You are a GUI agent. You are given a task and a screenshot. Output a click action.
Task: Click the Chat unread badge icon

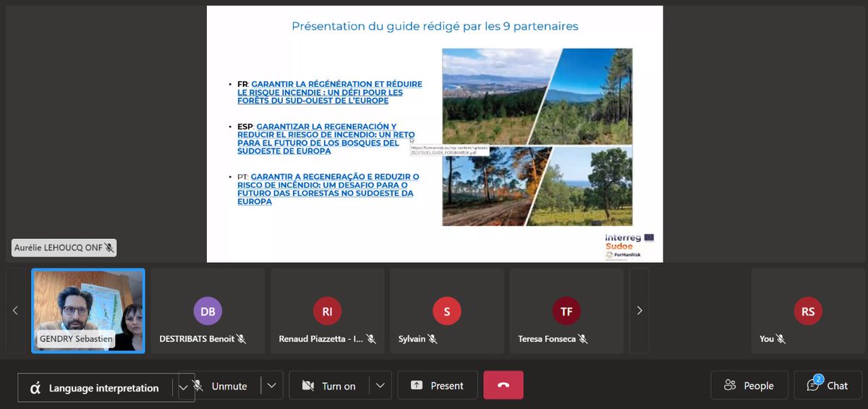[x=818, y=379]
